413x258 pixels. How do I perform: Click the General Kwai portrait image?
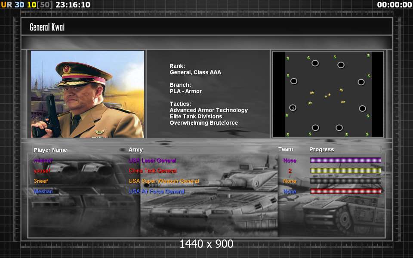coord(87,94)
